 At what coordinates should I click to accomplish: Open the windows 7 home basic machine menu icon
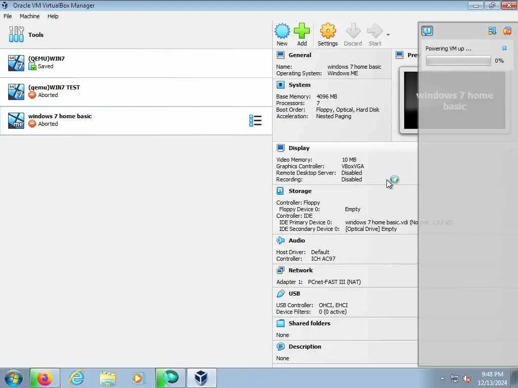[255, 121]
